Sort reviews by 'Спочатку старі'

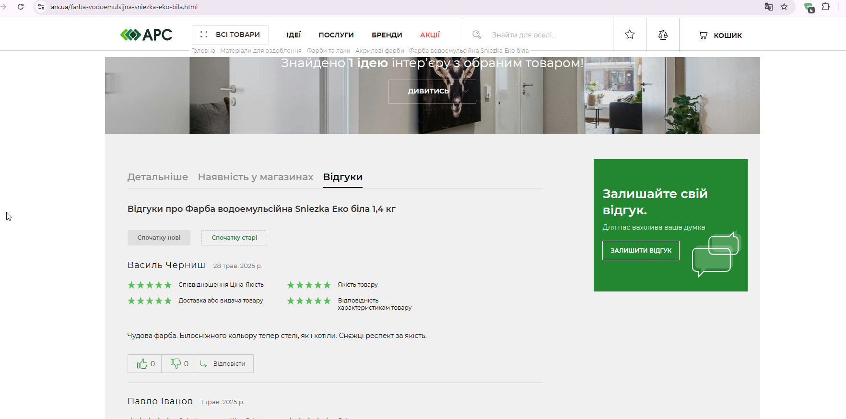tap(234, 238)
